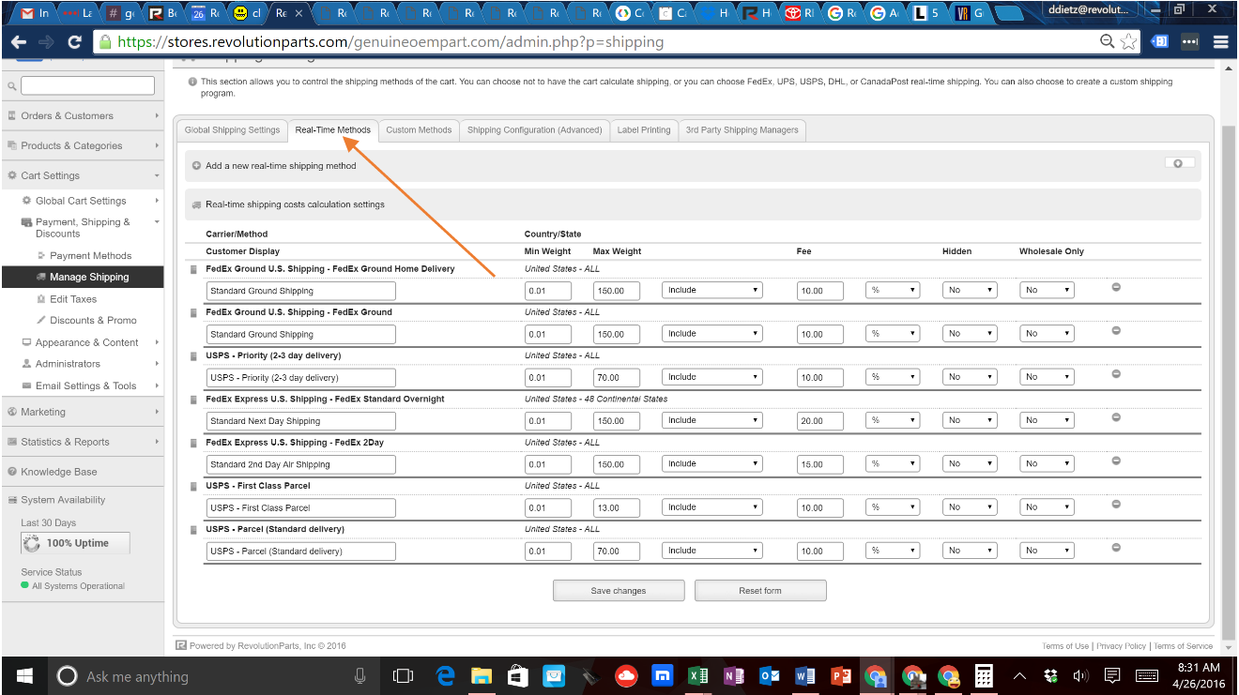Reload the current browser page

(75, 42)
